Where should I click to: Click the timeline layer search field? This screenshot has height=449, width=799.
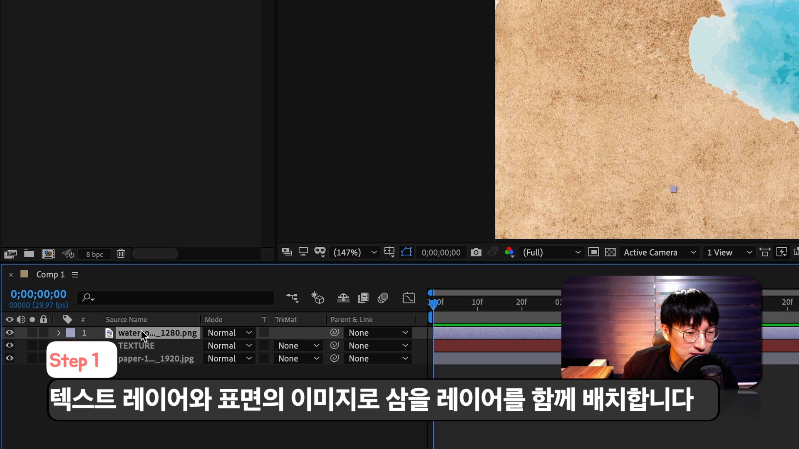point(179,298)
